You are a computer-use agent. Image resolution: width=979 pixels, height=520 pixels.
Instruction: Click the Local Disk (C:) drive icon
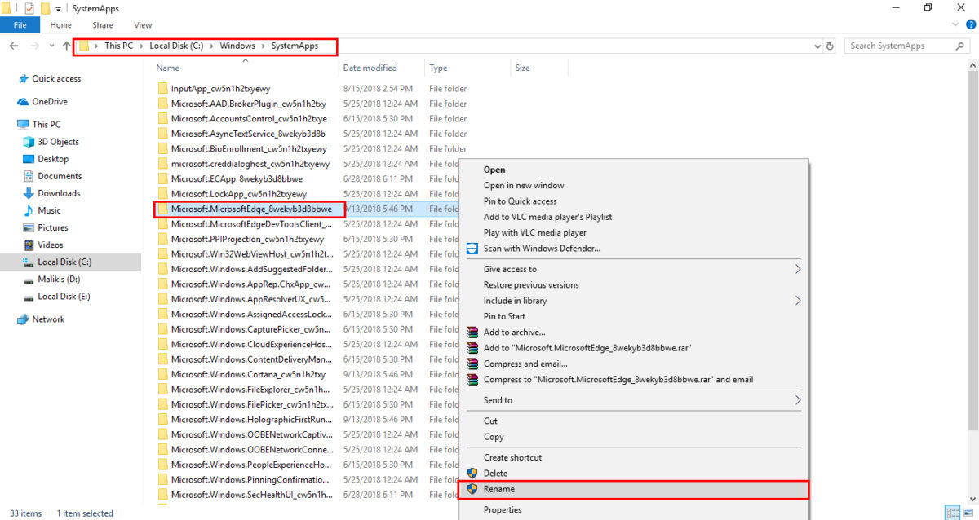(29, 262)
